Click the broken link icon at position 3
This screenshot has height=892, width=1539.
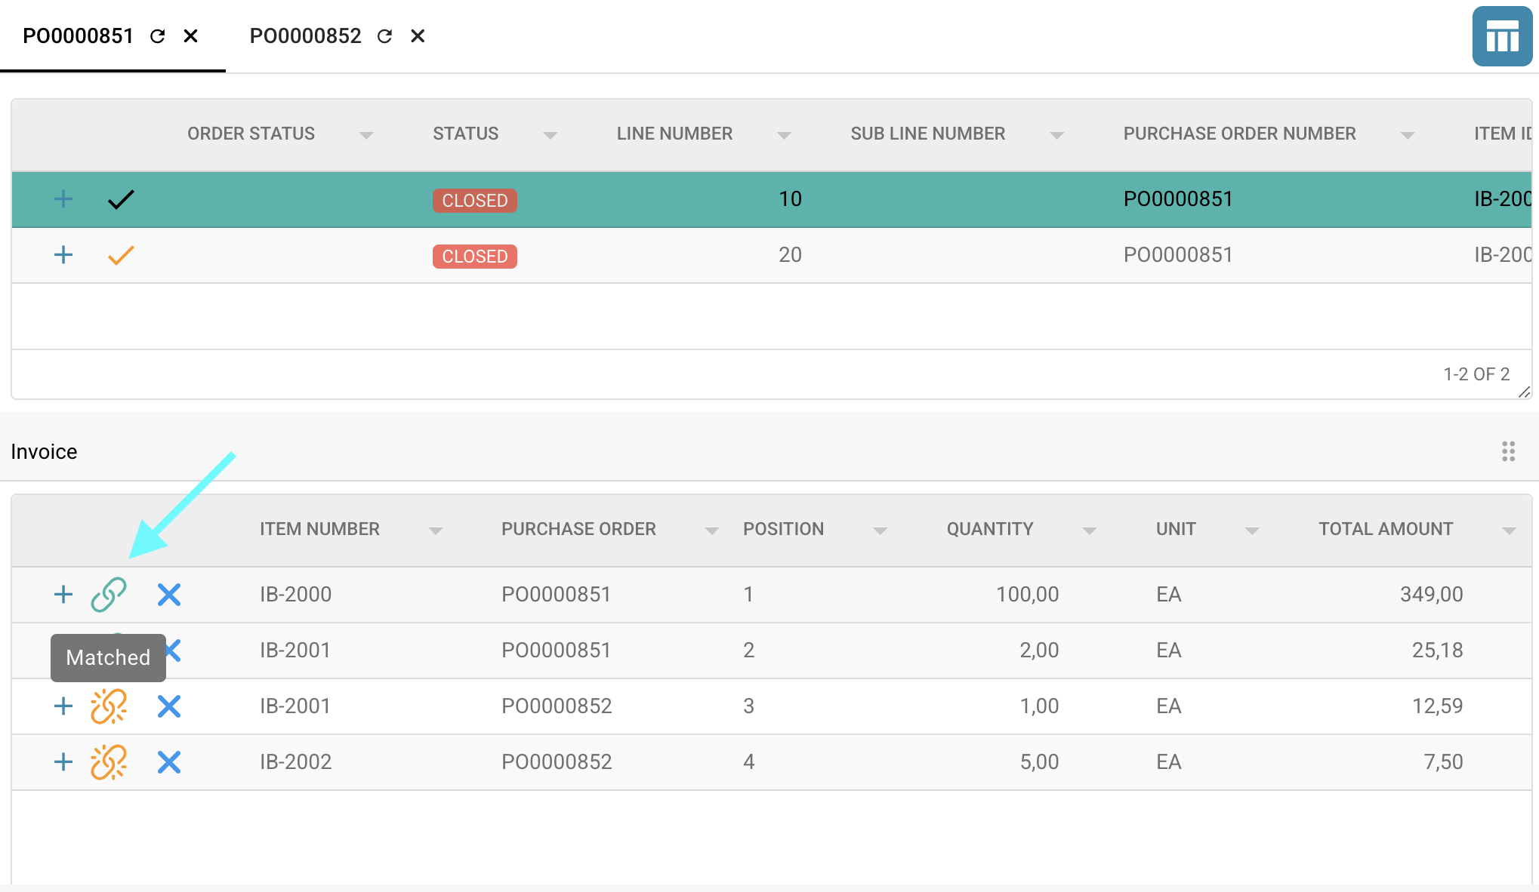pos(109,706)
